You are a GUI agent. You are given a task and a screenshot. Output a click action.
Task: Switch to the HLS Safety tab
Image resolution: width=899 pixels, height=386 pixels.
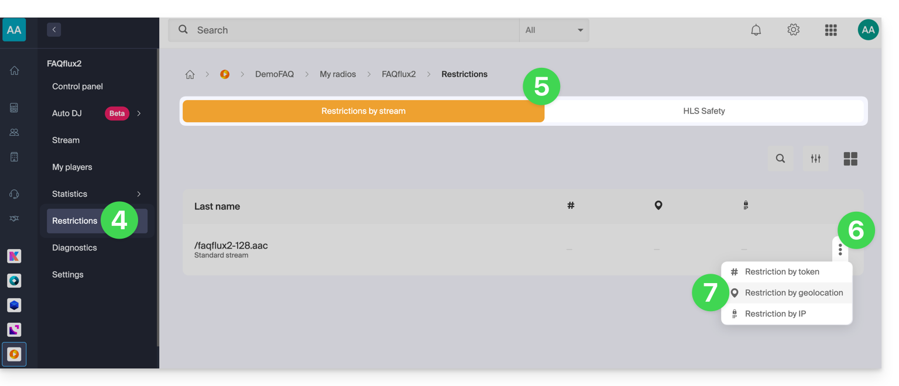point(704,111)
